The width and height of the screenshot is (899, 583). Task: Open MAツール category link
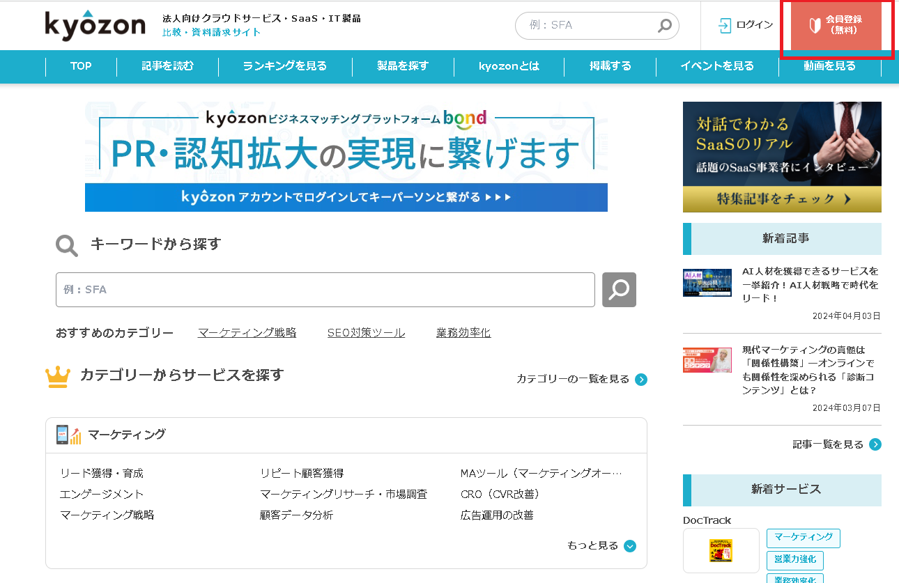[x=541, y=474]
